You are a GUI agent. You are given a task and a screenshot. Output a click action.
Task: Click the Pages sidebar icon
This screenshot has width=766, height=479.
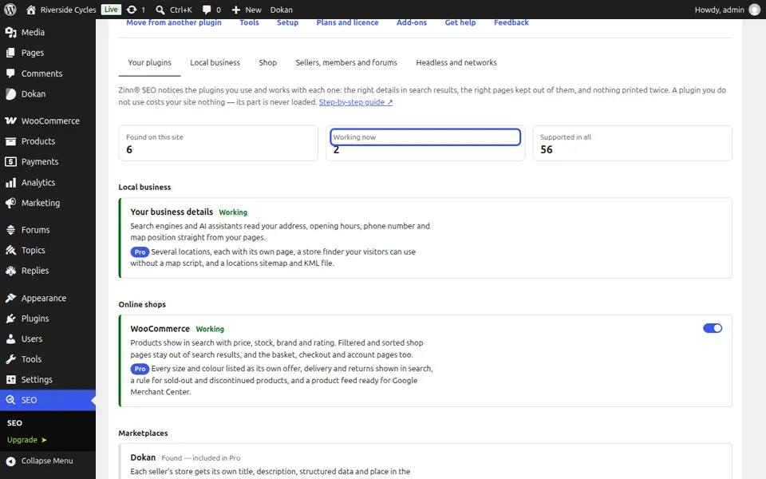[10, 53]
